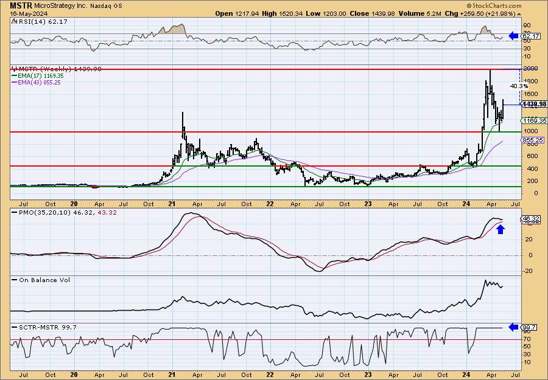The height and width of the screenshot is (380, 548).
Task: Click the 1000 price axis label
Action: coord(530,131)
